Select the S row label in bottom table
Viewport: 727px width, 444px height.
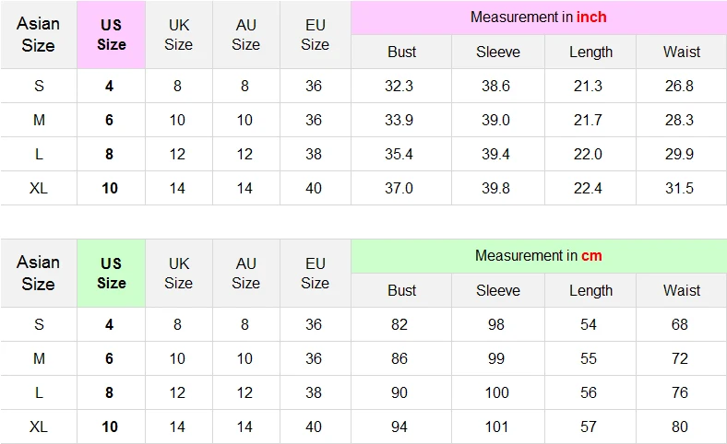pos(39,324)
